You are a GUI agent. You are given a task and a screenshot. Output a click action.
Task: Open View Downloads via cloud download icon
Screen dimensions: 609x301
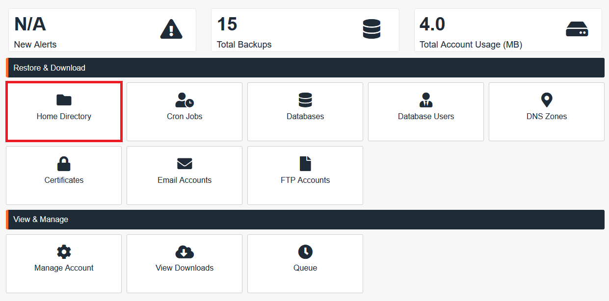(x=185, y=252)
